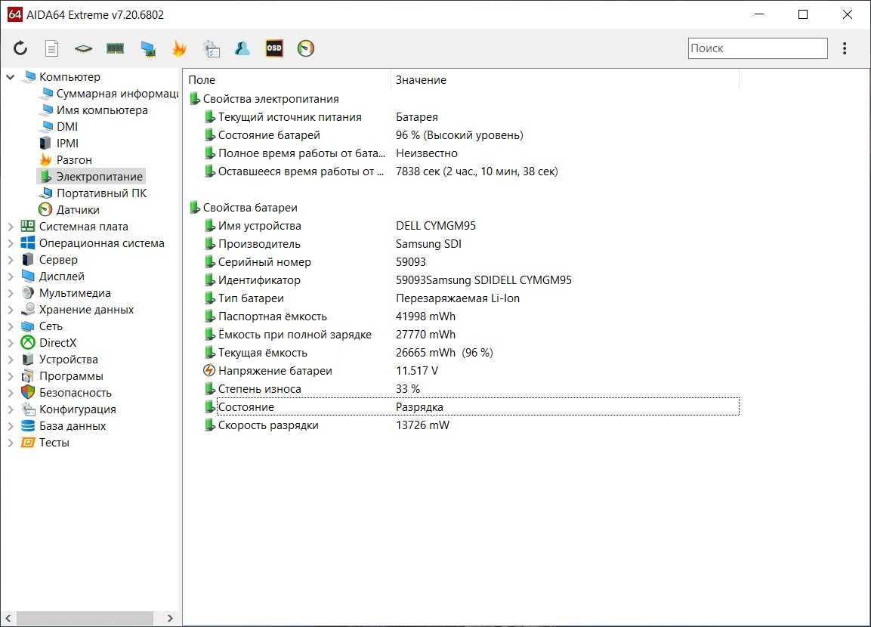
Task: Expand the Сеть node
Action: tap(10, 326)
